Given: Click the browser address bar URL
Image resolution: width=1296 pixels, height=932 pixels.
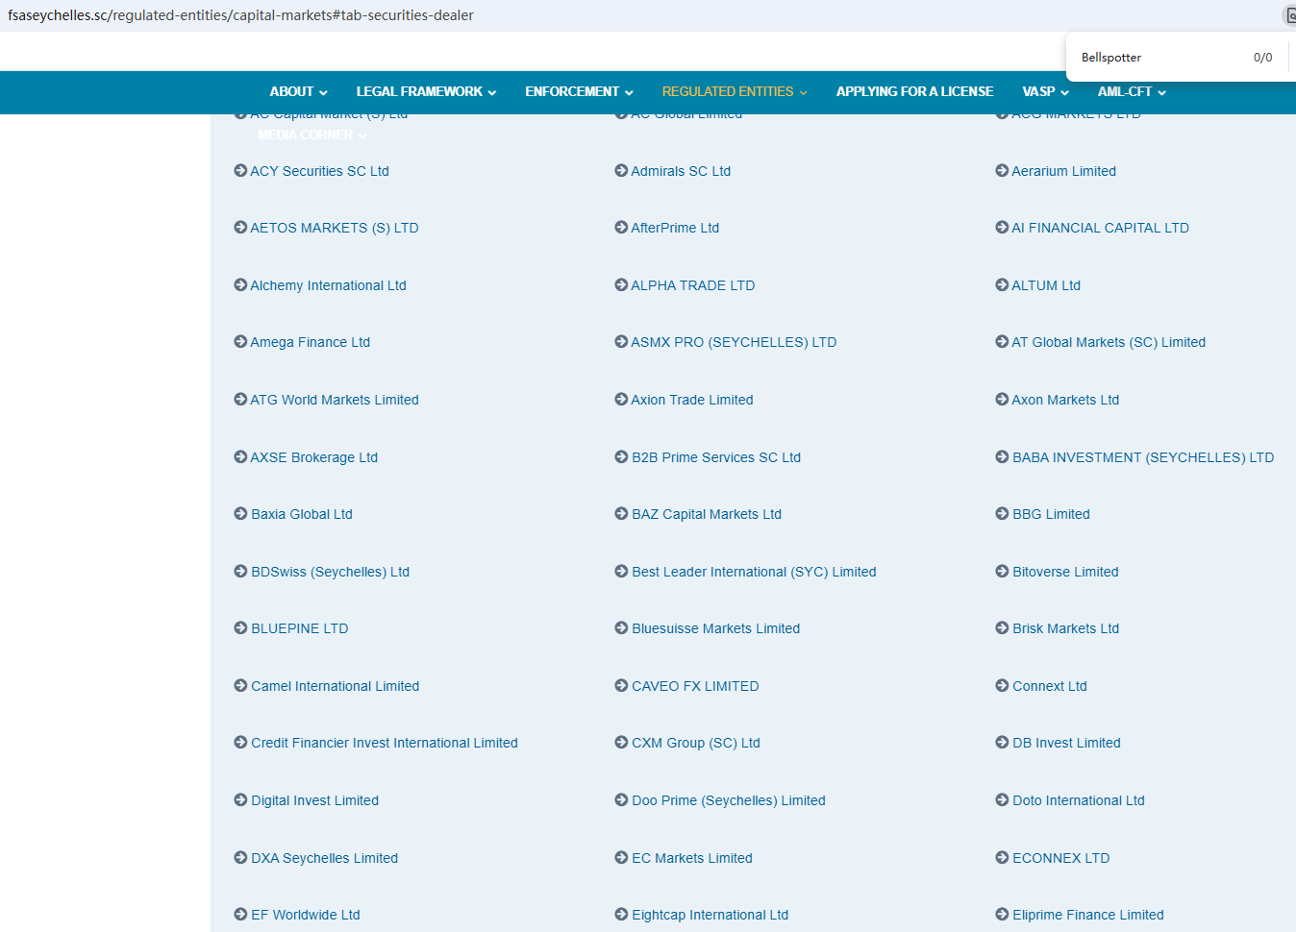Looking at the screenshot, I should pos(240,15).
